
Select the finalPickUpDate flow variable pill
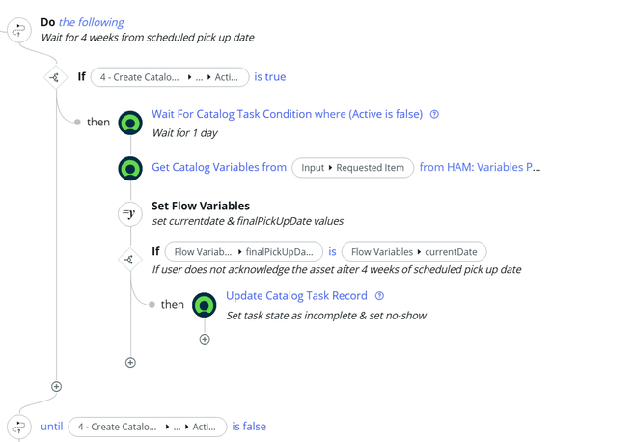pos(243,252)
